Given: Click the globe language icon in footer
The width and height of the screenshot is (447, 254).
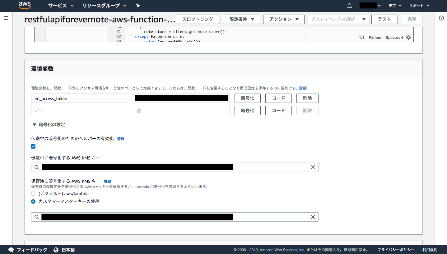Looking at the screenshot, I should point(56,250).
